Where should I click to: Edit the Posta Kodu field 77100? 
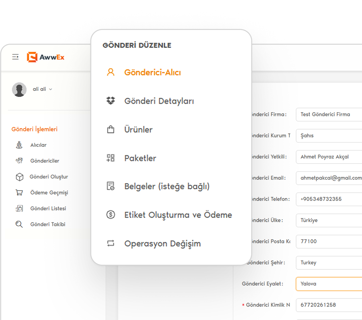tap(329, 241)
